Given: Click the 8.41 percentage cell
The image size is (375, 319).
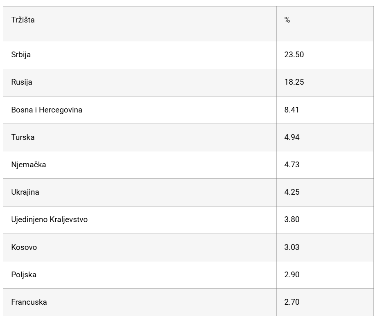Looking at the screenshot, I should 325,110.
